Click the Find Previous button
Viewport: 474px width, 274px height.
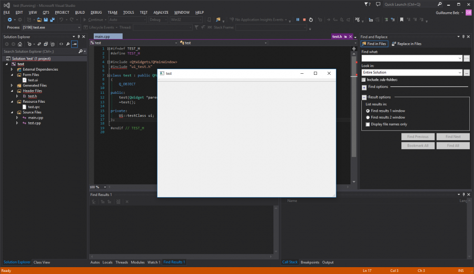[418, 136]
